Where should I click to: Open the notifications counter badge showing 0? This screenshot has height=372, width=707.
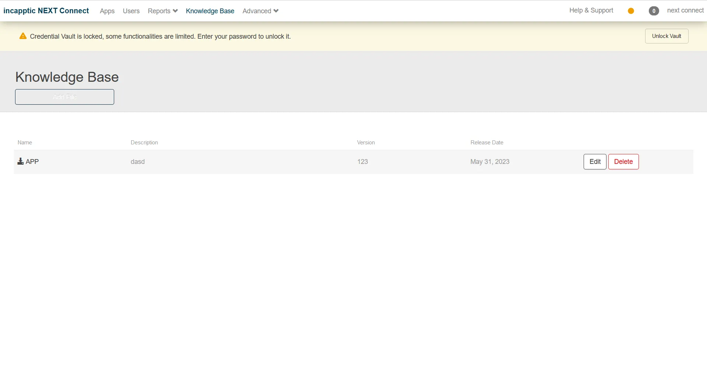(x=654, y=11)
